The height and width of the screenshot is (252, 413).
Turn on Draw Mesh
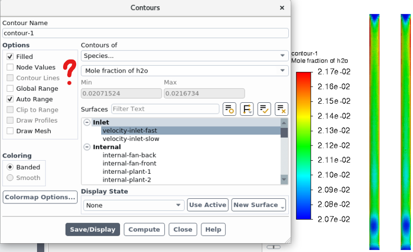pos(10,131)
